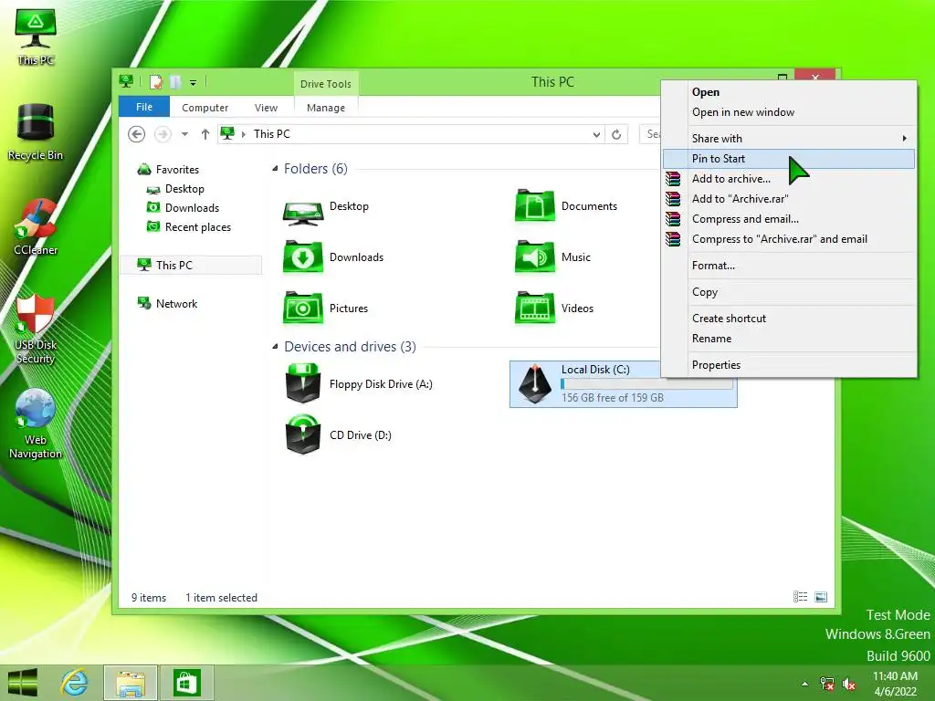Collapse the Folders (6) group
This screenshot has height=701, width=935.
(x=275, y=169)
